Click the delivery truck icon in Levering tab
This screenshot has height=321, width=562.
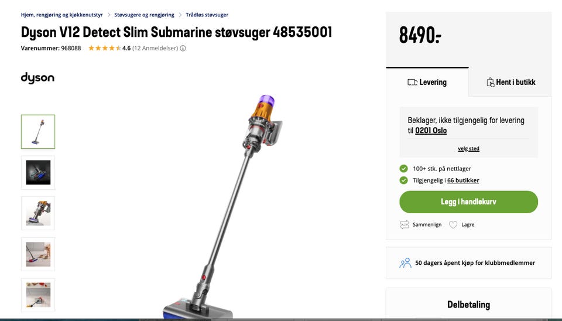(x=412, y=82)
